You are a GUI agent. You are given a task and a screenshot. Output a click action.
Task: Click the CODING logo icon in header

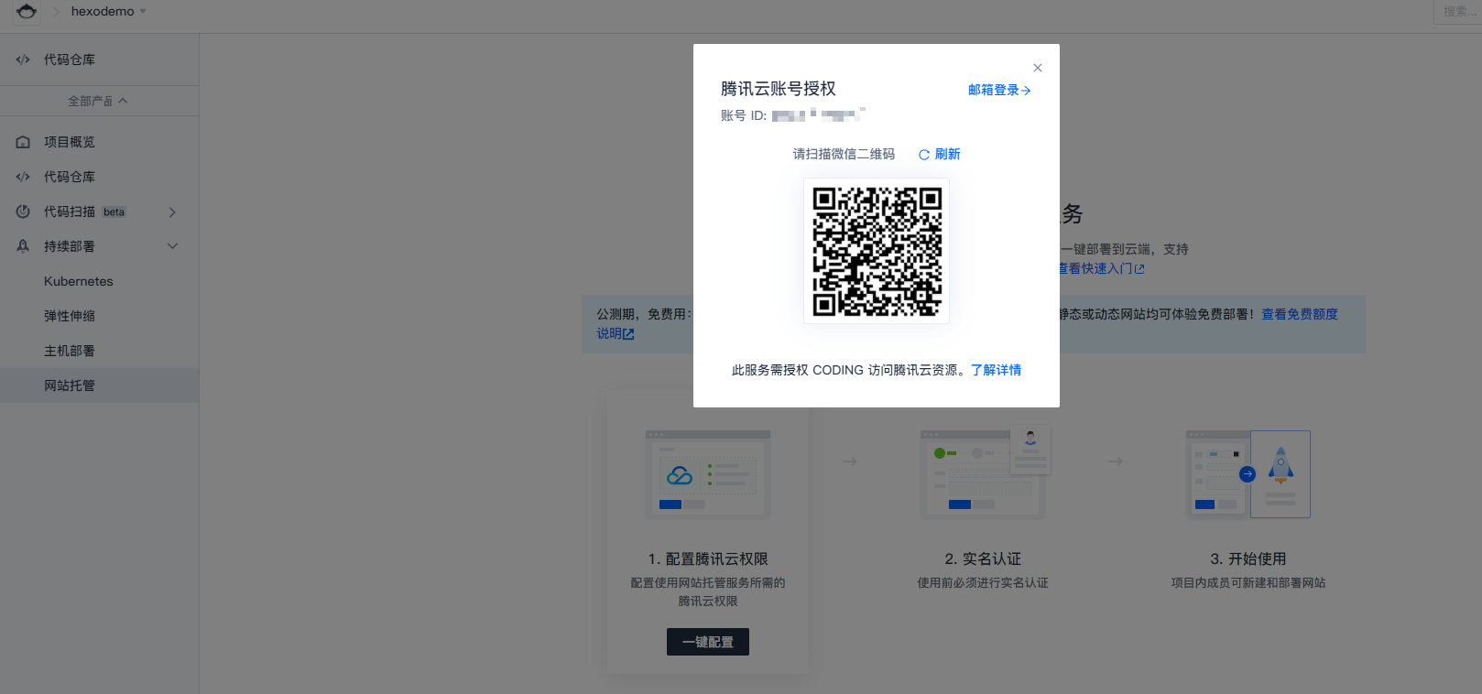tap(27, 11)
